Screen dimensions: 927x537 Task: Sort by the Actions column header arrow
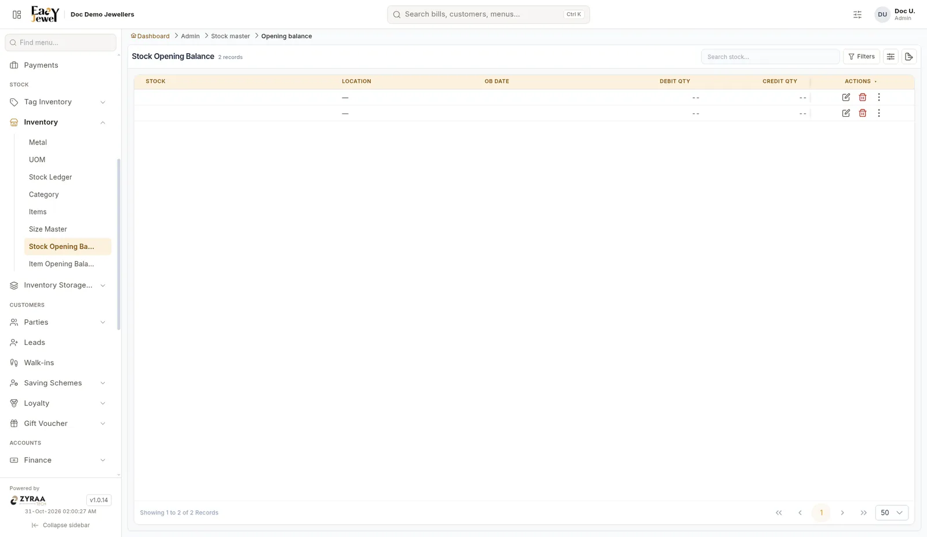[875, 82]
